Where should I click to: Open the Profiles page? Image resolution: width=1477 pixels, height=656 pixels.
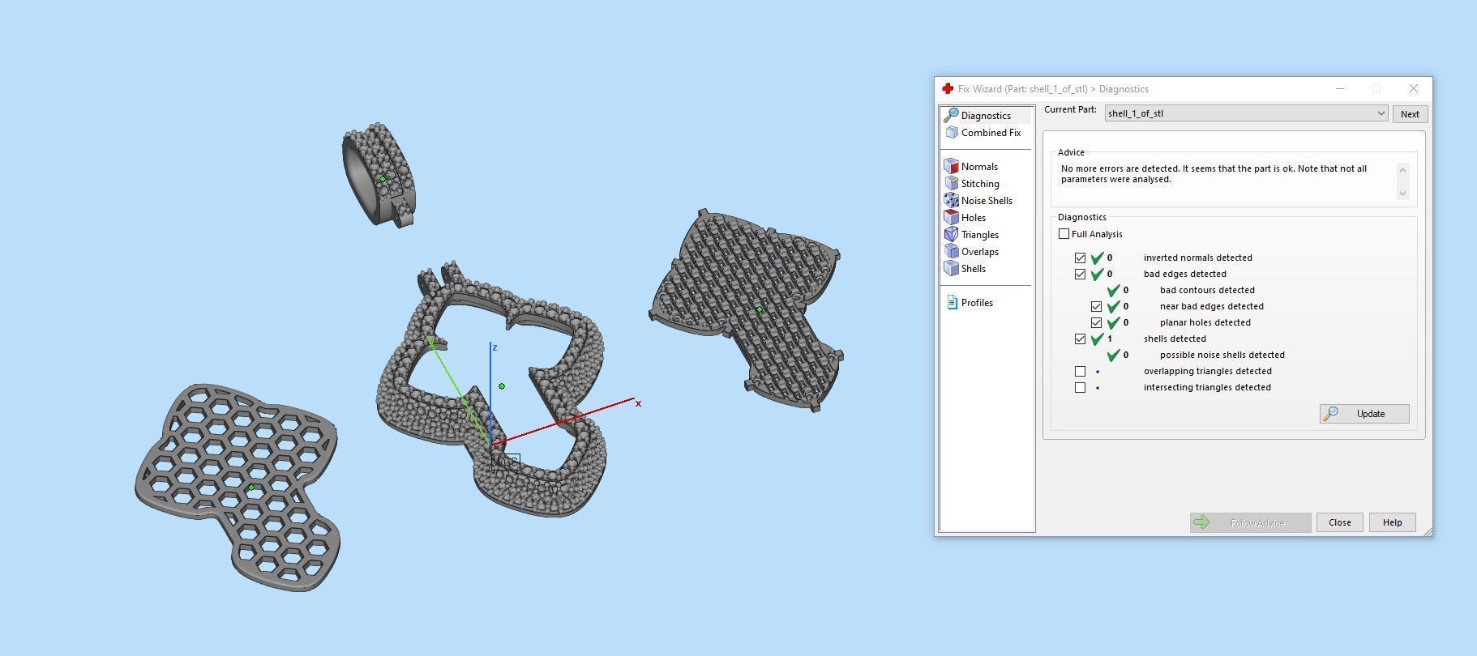pyautogui.click(x=977, y=303)
